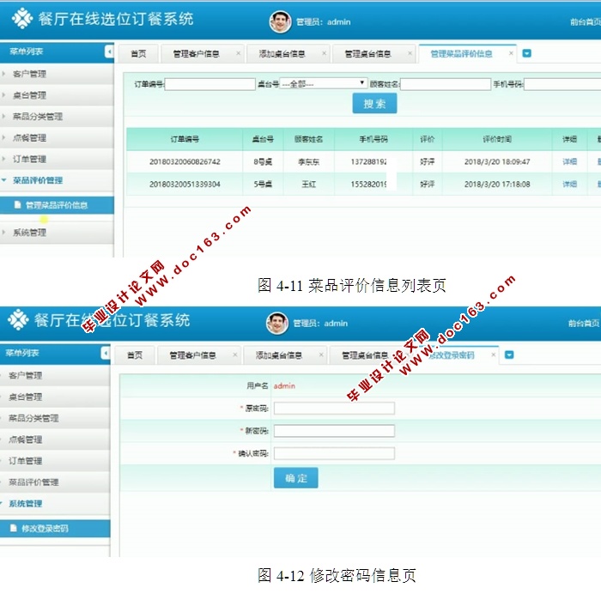Expand 客户管理 in the bottom sidebar

(55, 375)
